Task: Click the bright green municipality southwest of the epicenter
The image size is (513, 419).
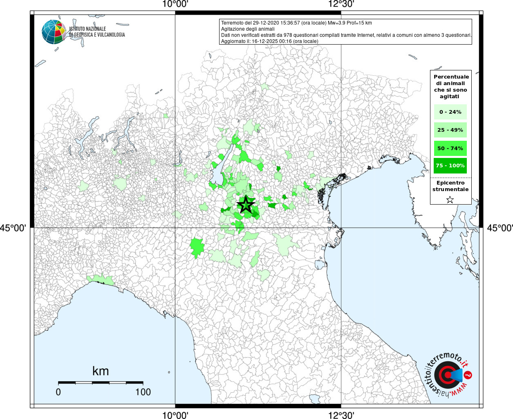Action: (197, 247)
